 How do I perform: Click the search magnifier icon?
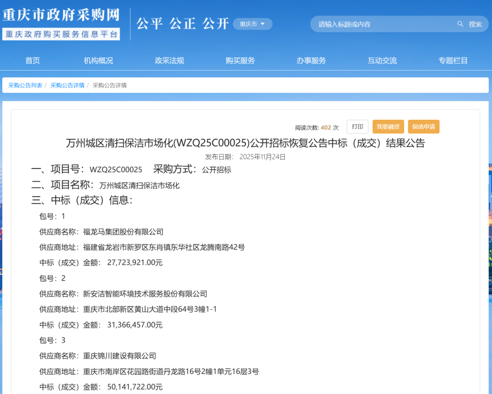[x=460, y=24]
